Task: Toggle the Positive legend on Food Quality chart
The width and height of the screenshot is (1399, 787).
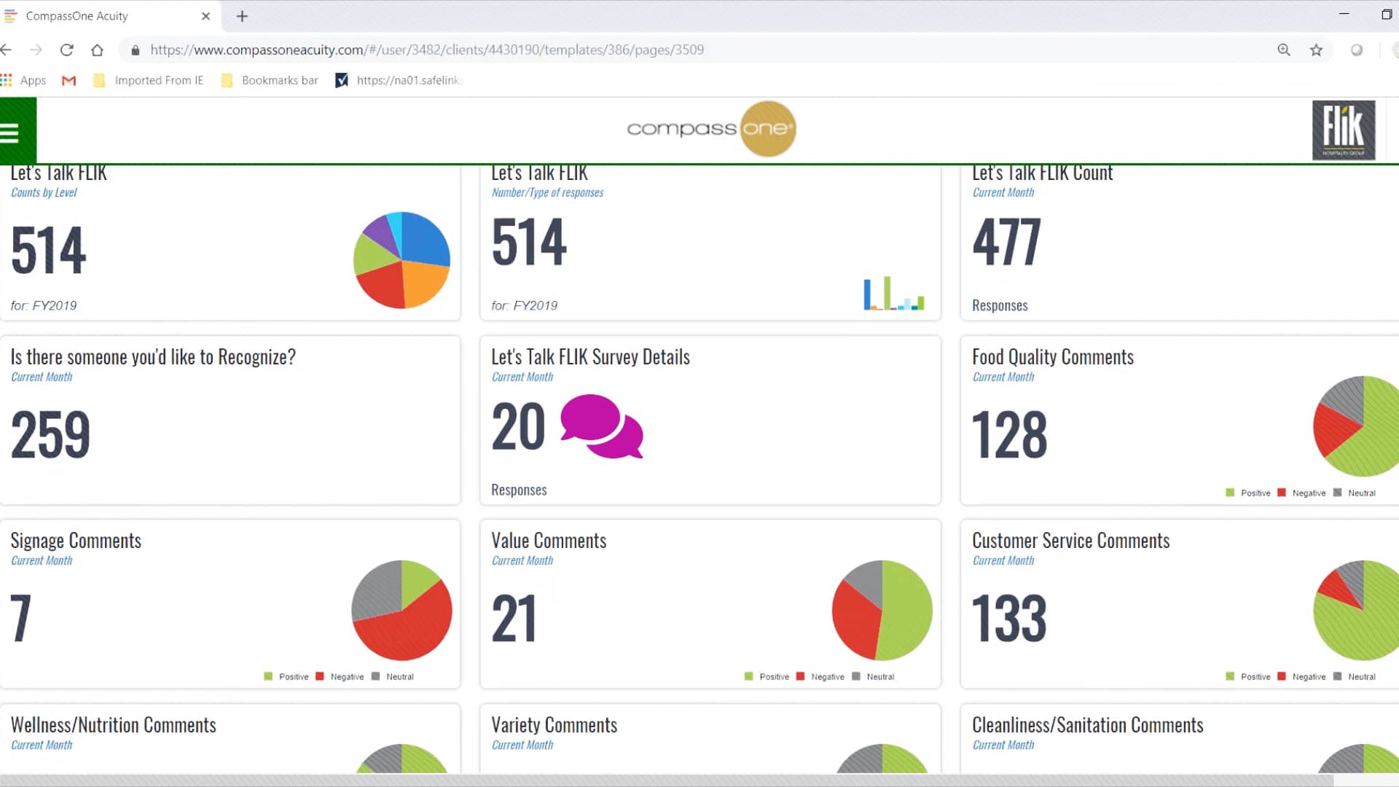Action: click(x=1249, y=493)
